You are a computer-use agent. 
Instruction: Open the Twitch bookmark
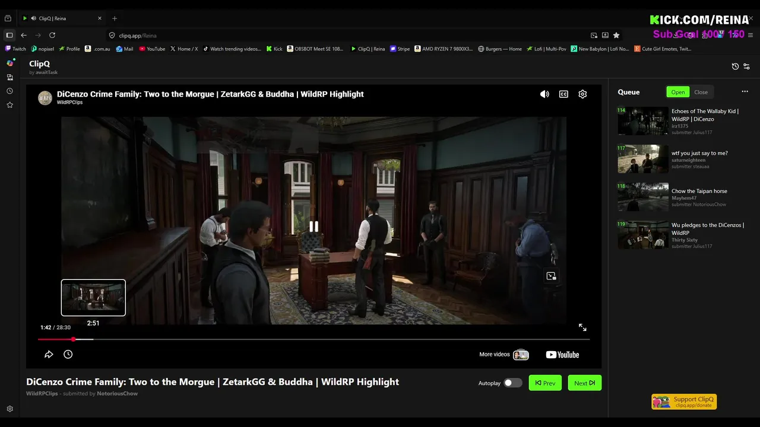click(x=16, y=49)
